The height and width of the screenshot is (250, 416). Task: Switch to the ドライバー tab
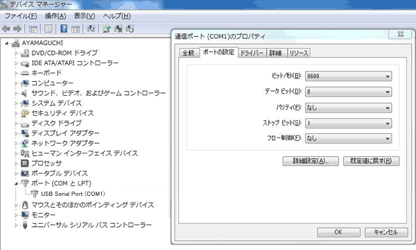(252, 53)
